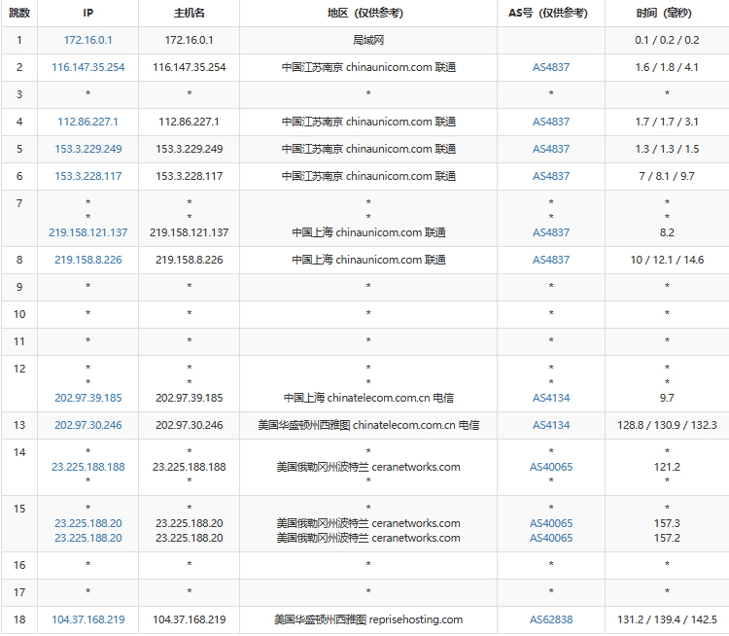This screenshot has height=636, width=729.
Task: Select hostname cell 172.16.0.1
Action: click(190, 40)
